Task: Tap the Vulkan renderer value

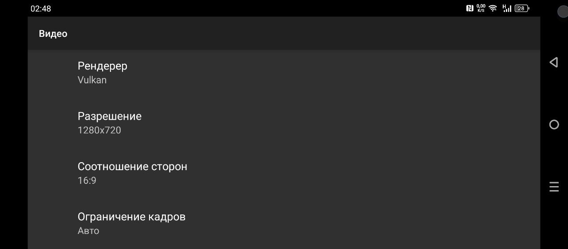Action: tap(92, 80)
